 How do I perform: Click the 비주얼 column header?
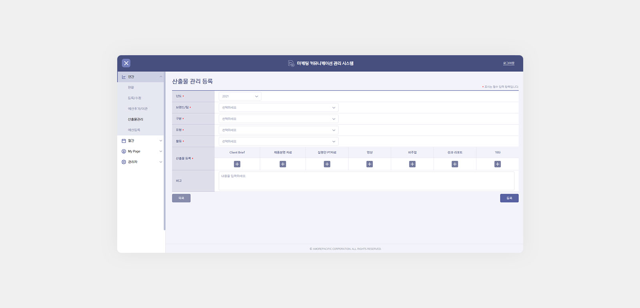412,152
